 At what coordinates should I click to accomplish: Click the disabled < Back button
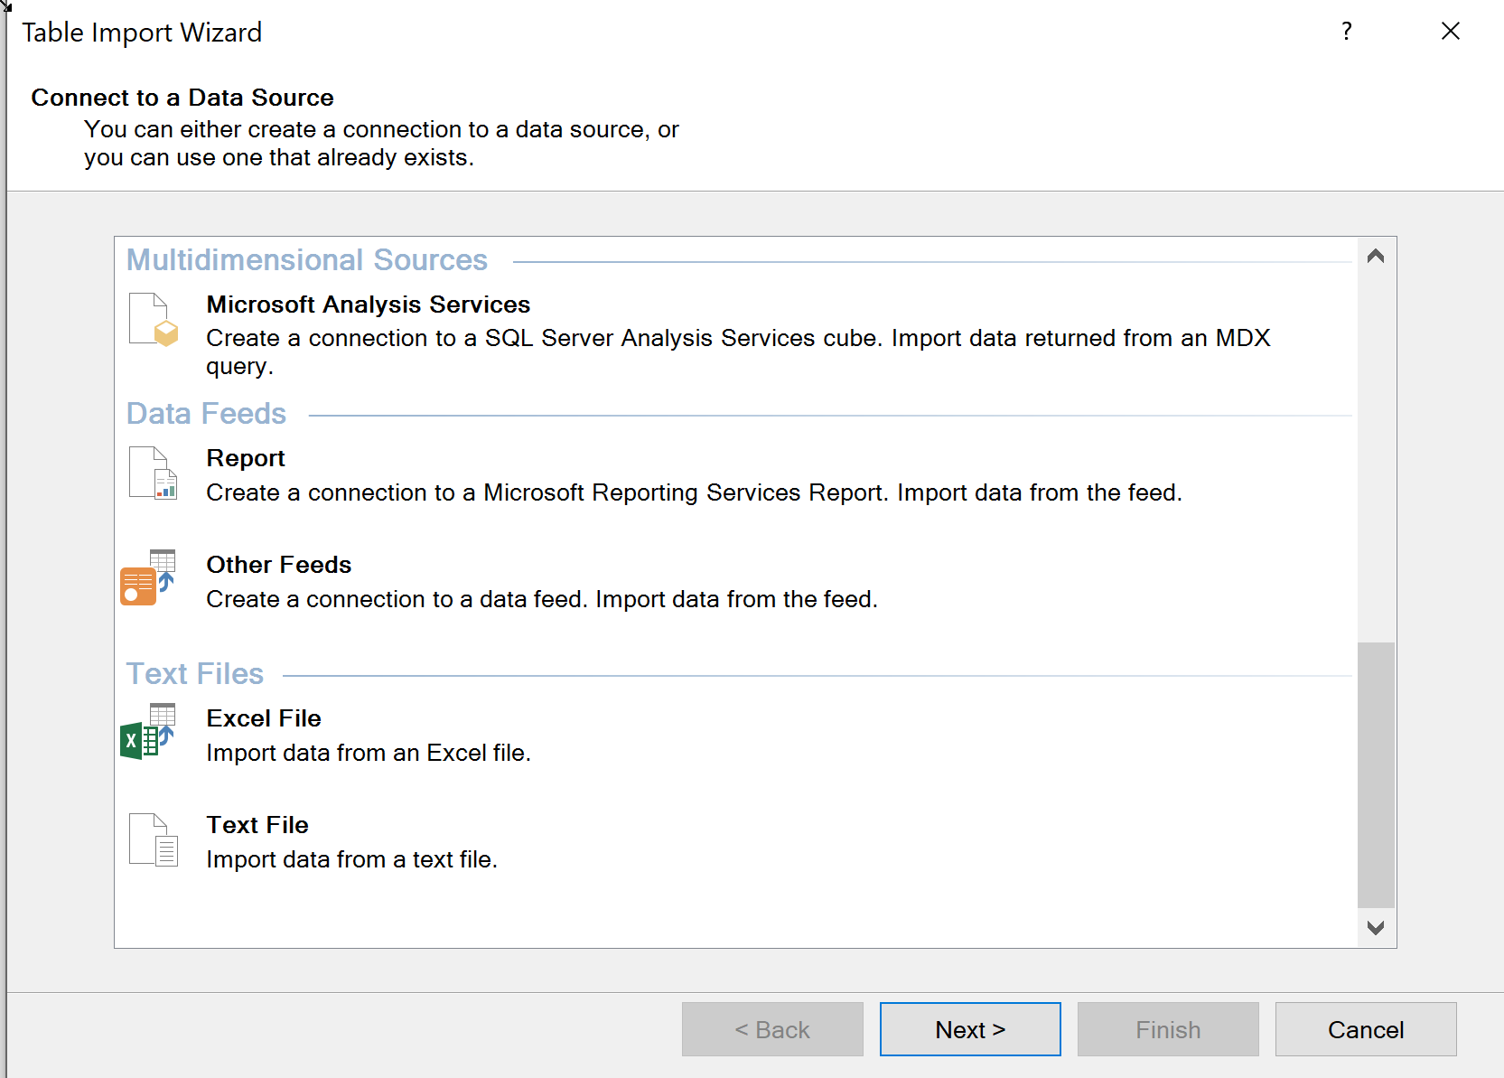coord(772,1029)
